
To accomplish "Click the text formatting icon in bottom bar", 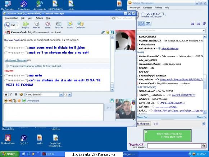I will coord(15,101).
